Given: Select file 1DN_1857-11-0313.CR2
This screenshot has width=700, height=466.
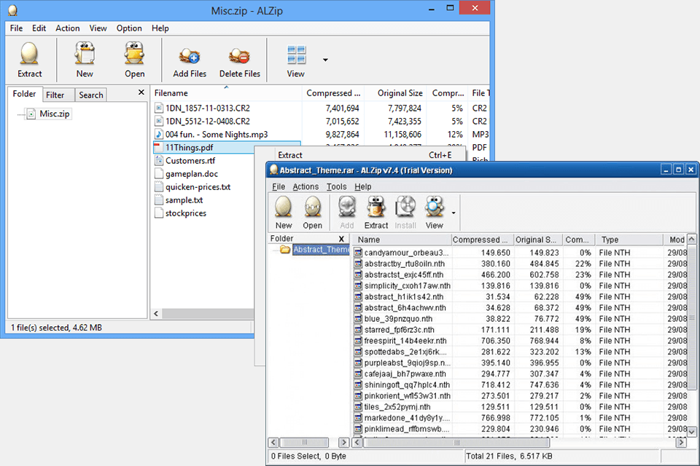Looking at the screenshot, I should [208, 108].
